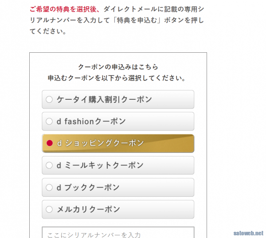Click the 「特典を申込む」 text in the paragraph
This screenshot has height=238, width=266.
(137, 21)
